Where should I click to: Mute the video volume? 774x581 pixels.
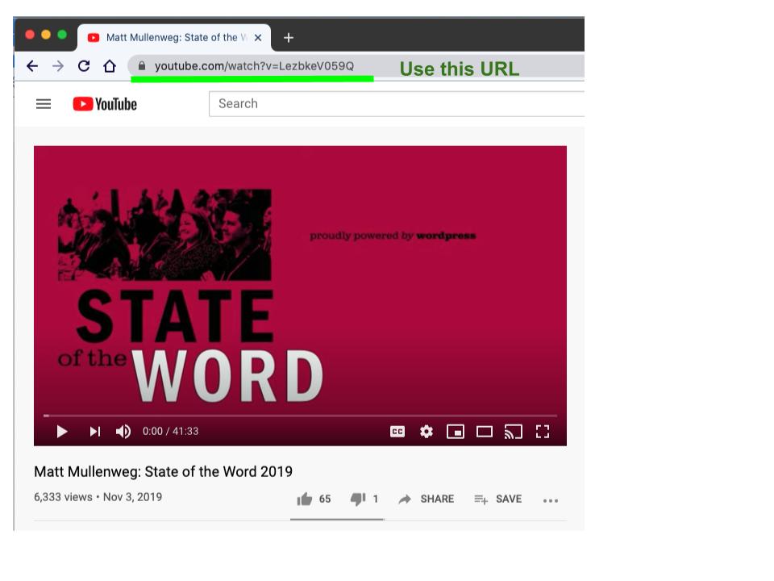(x=123, y=432)
